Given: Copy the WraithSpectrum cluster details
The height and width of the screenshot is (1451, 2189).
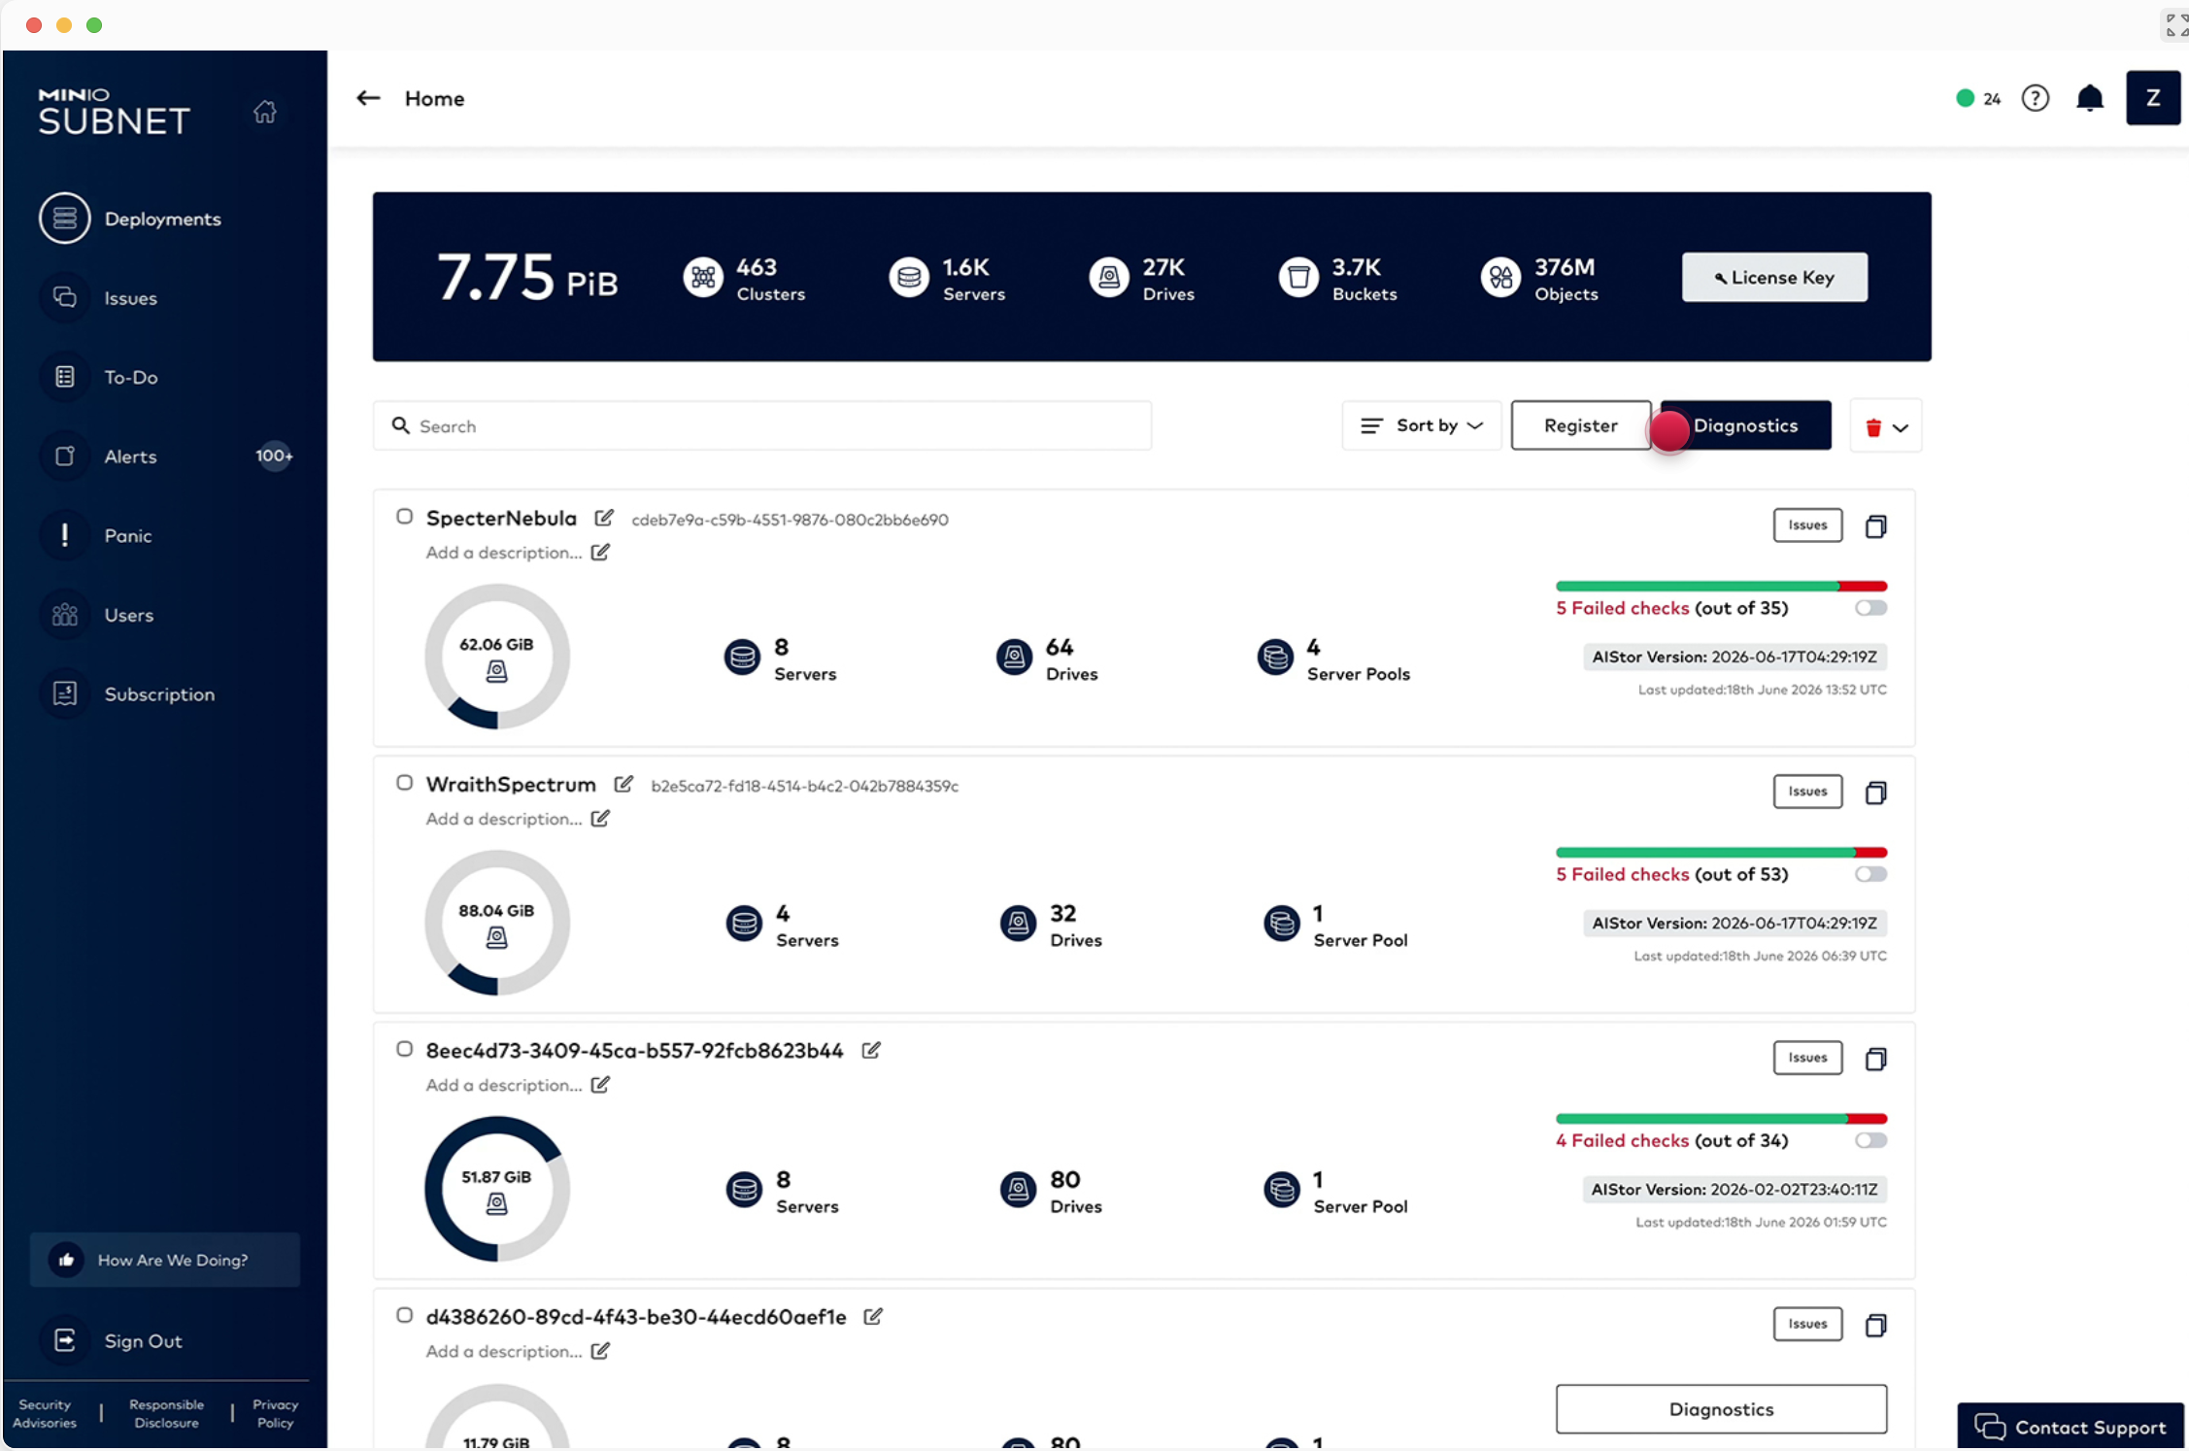Looking at the screenshot, I should [x=1875, y=792].
